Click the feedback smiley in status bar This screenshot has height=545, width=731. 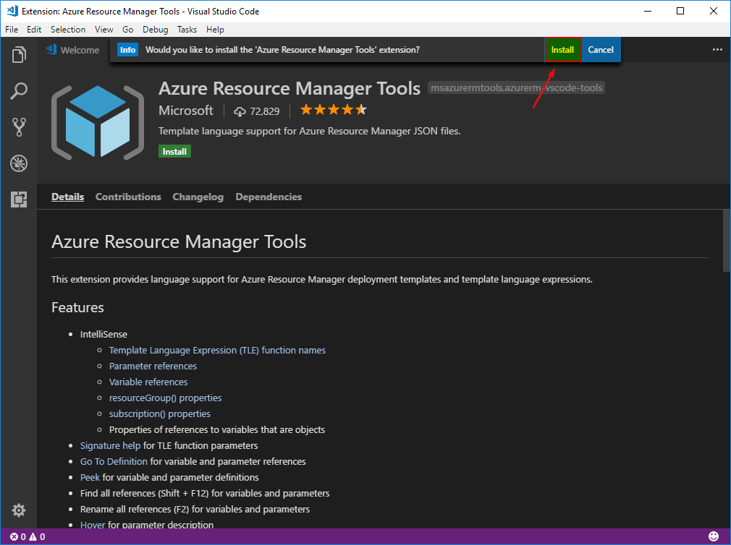(x=714, y=536)
